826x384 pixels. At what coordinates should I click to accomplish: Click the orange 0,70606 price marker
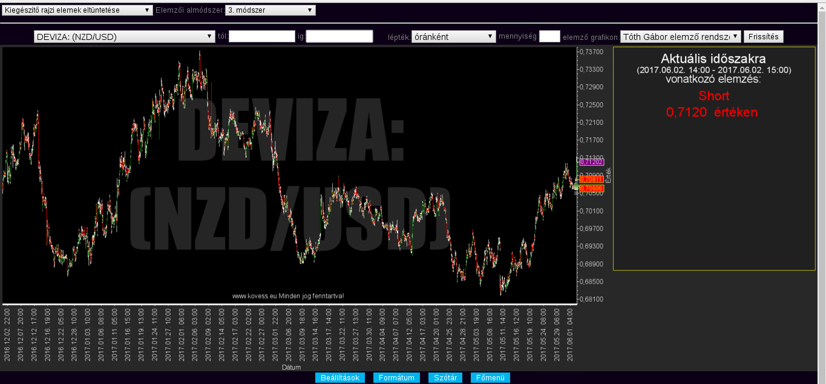pos(592,189)
